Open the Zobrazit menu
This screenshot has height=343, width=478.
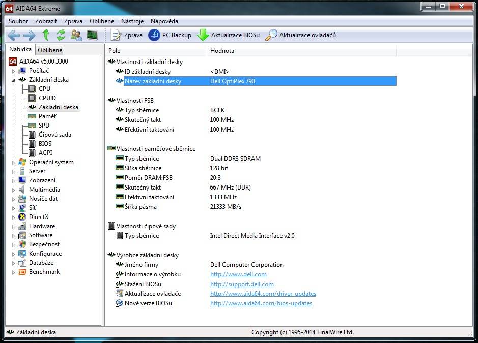[46, 21]
